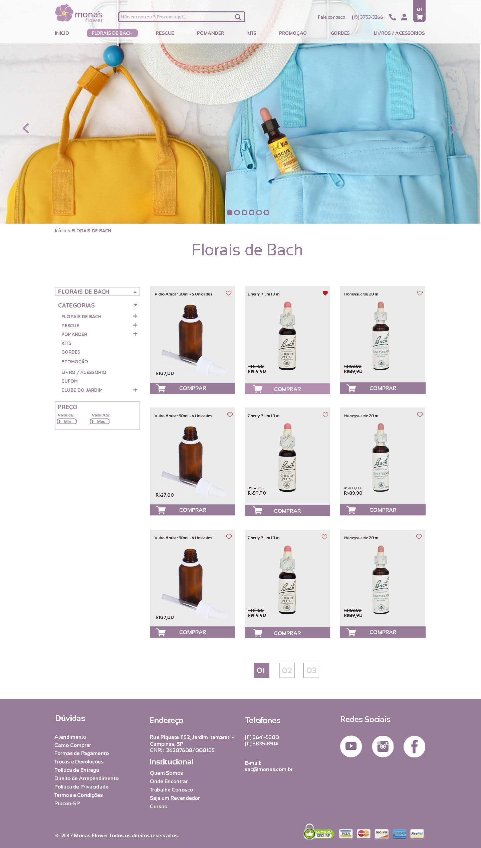Collapse the FLORAIS DE BACH sidebar dropdown

[135, 292]
